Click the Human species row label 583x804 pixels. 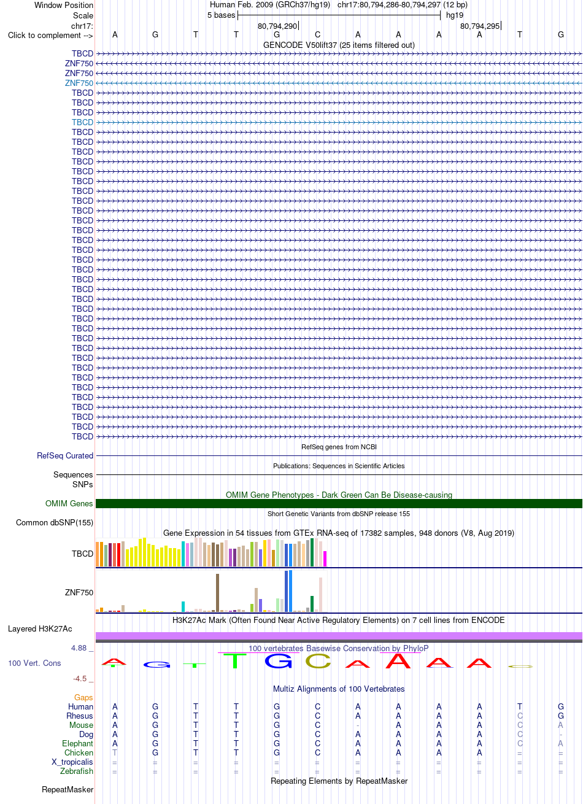pos(80,707)
